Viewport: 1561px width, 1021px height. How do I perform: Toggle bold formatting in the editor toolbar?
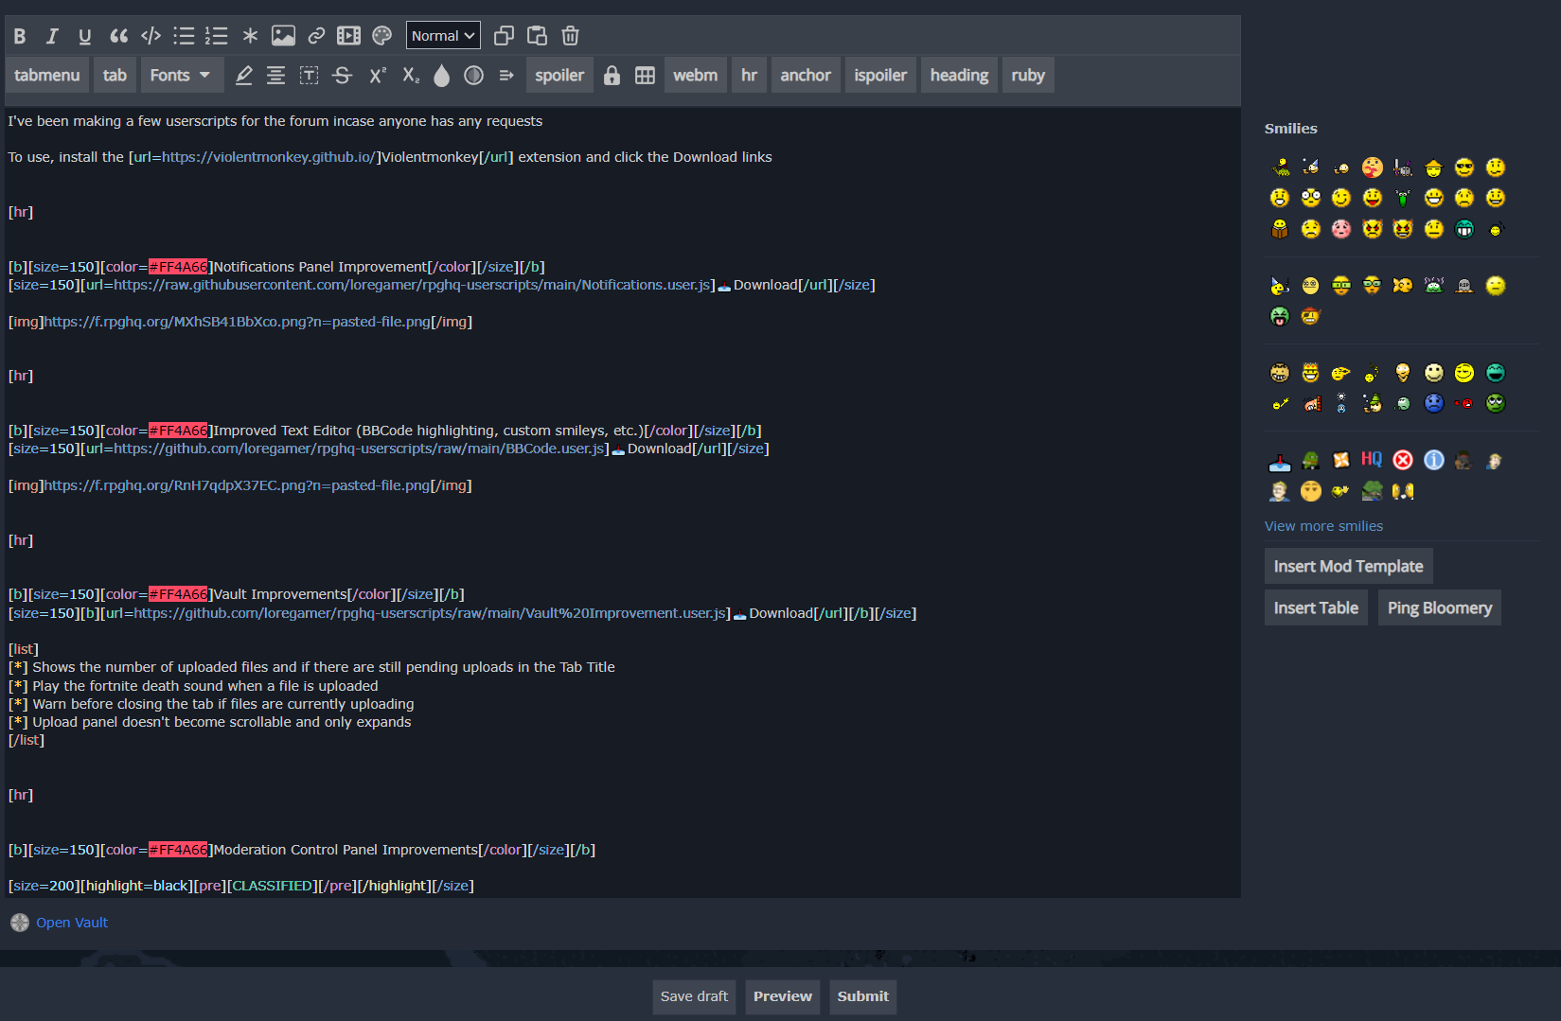[20, 36]
